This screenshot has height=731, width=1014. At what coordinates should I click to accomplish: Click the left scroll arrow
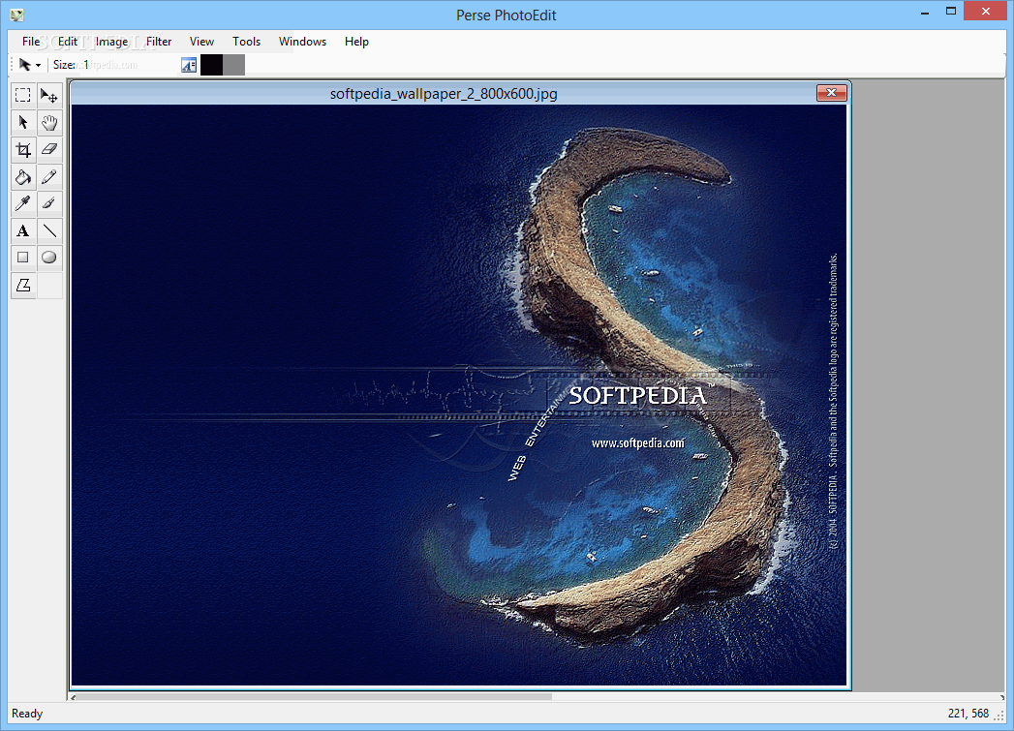(x=73, y=697)
